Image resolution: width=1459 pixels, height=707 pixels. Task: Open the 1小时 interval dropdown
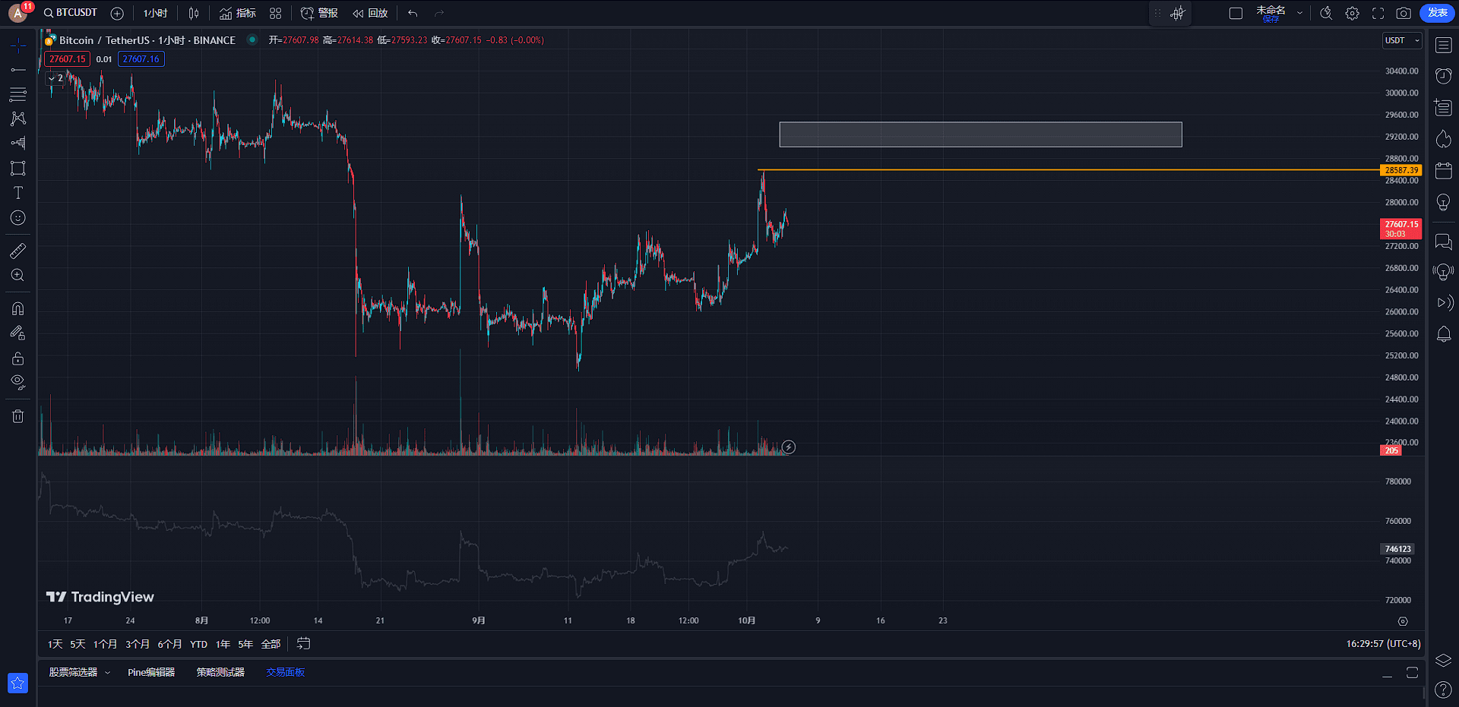click(155, 13)
